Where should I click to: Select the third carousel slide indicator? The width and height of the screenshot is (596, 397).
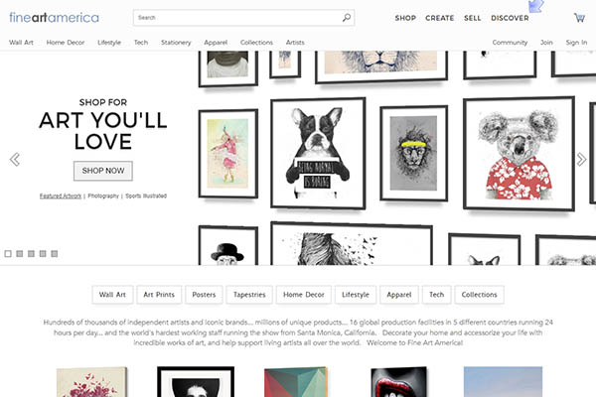31,254
